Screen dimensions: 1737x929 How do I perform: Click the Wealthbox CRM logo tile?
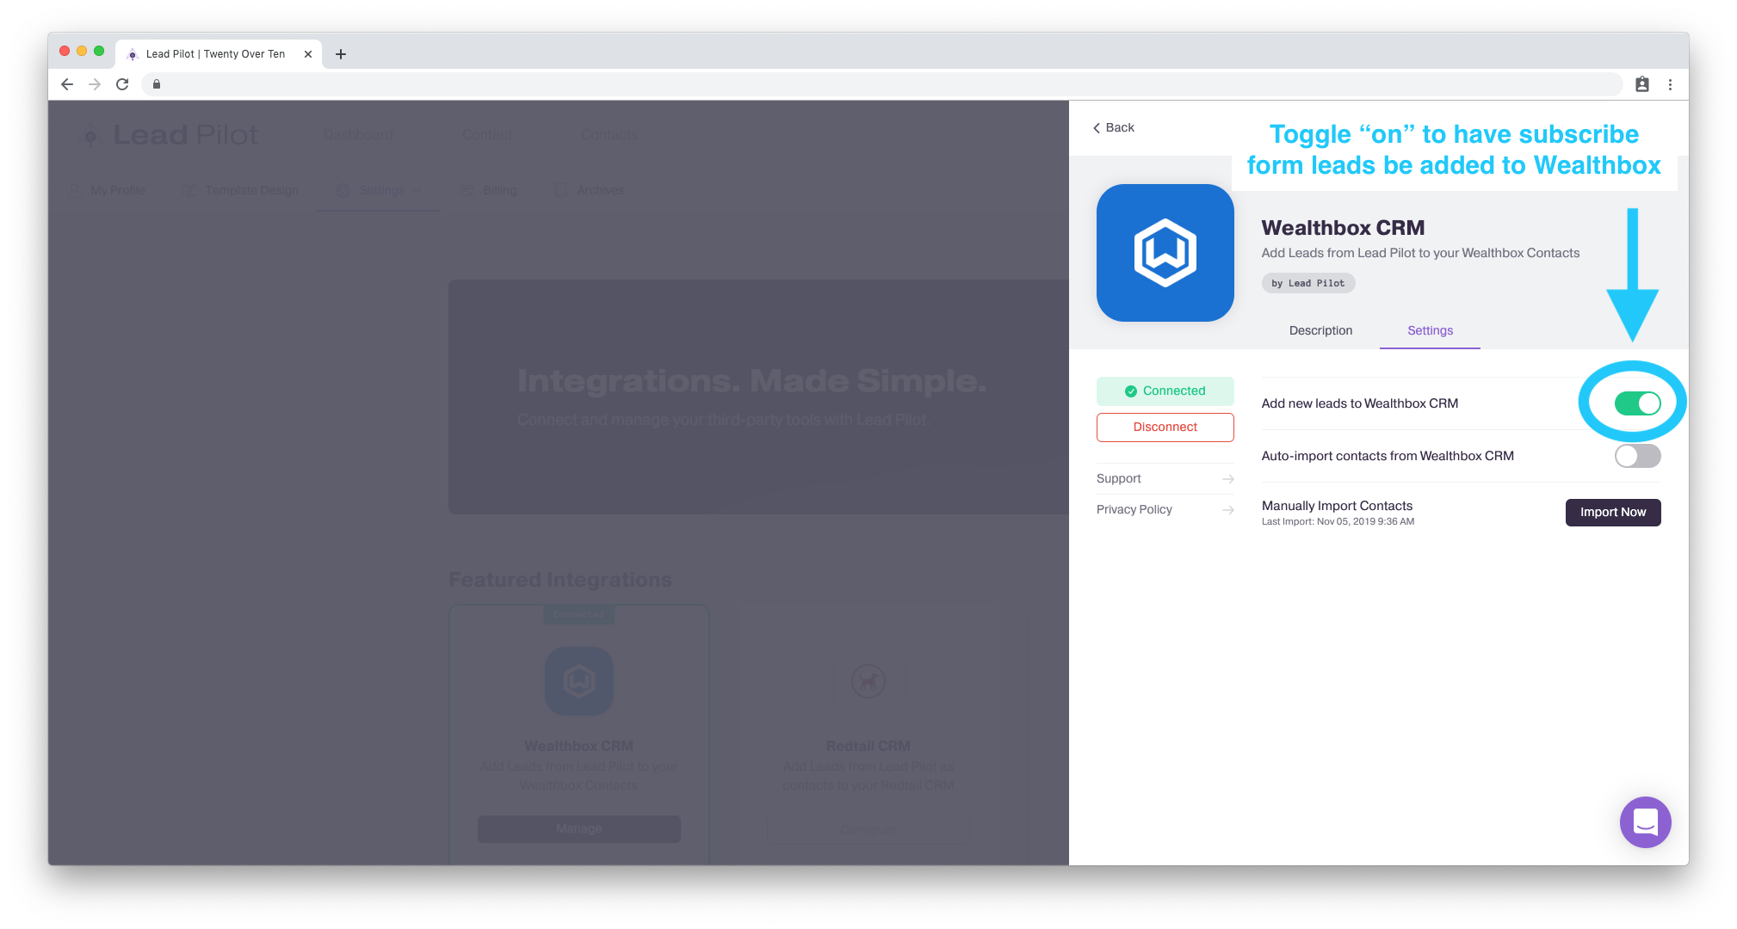coord(1165,253)
